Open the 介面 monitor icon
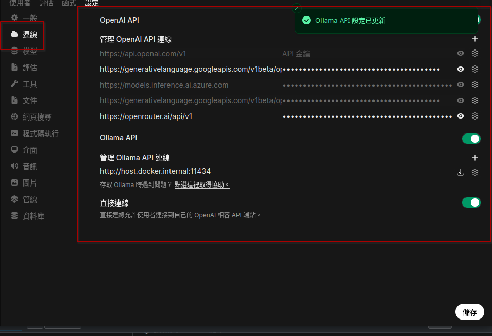Screen dimensions: 492x336 [x=14, y=149]
